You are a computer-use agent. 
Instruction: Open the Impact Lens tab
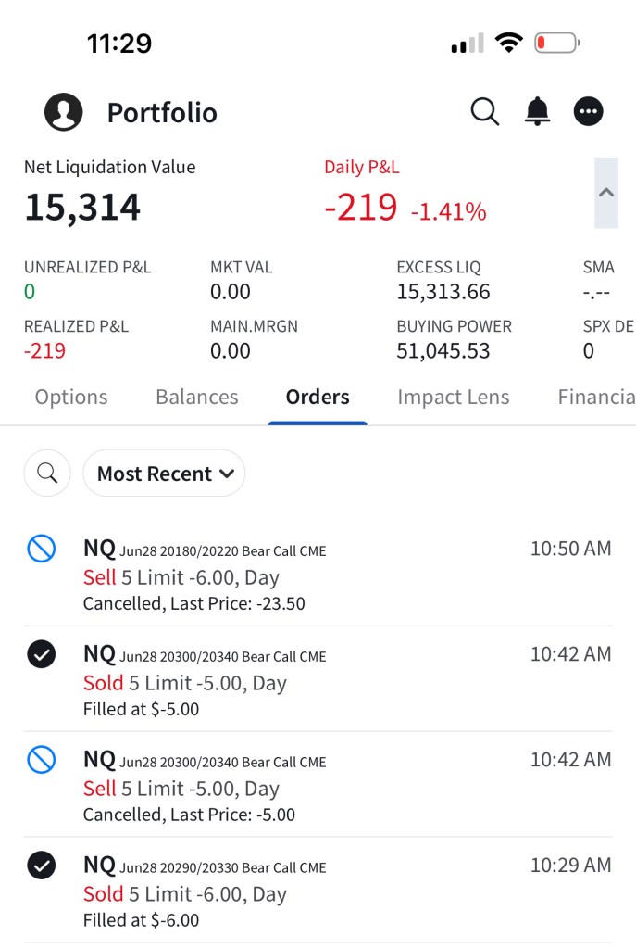coord(453,398)
